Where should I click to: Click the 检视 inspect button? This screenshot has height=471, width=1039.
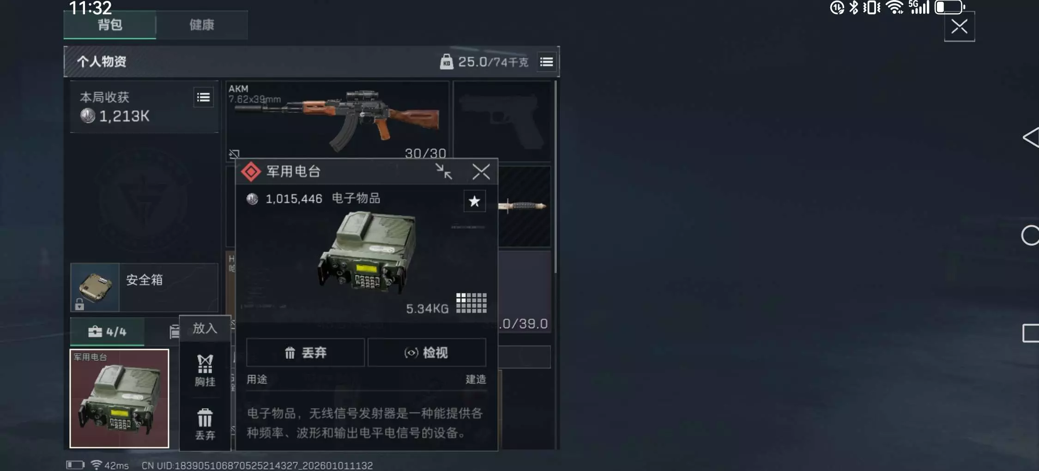(x=427, y=353)
